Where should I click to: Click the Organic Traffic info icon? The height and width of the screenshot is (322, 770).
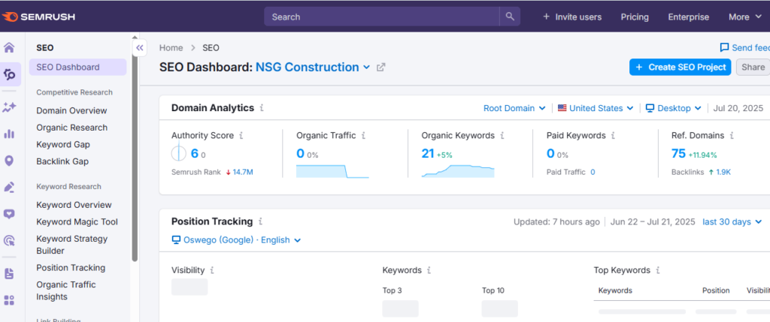(x=363, y=136)
